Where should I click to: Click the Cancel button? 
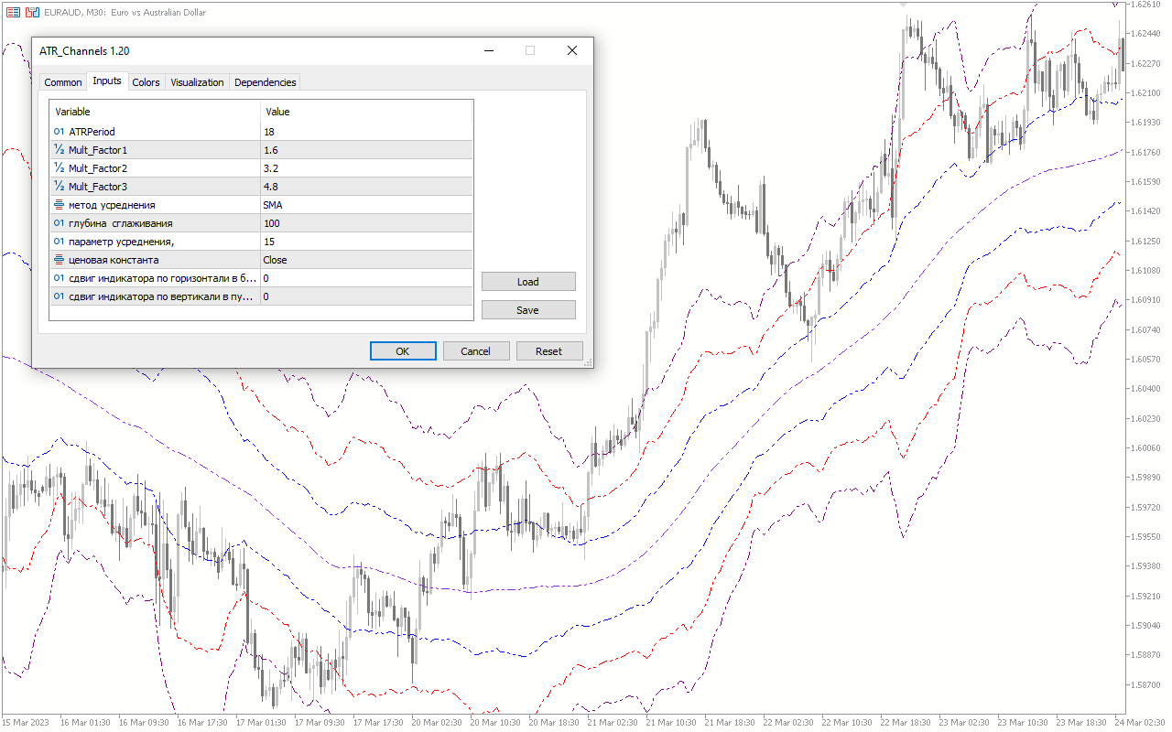[x=476, y=351]
